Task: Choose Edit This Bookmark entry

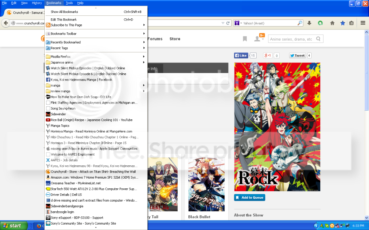Action: tap(96, 19)
